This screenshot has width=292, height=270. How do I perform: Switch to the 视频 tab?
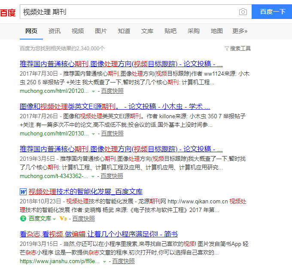click(x=78, y=31)
